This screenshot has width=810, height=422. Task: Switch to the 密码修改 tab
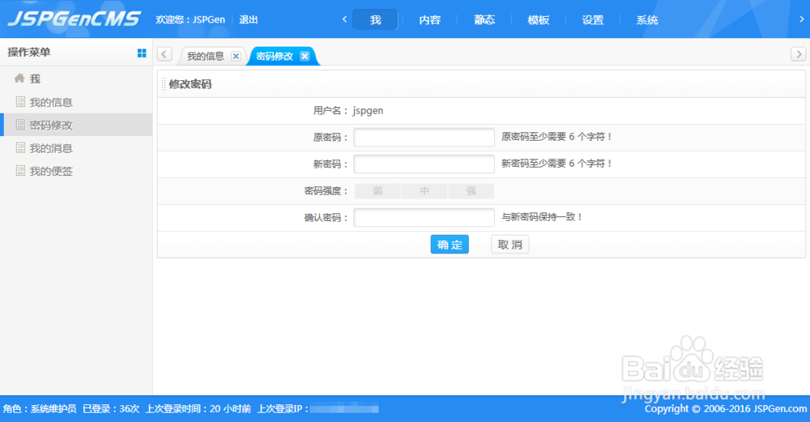point(275,56)
